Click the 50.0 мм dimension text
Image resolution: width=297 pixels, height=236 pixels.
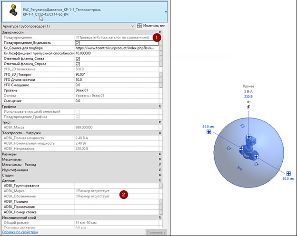coord(288,178)
